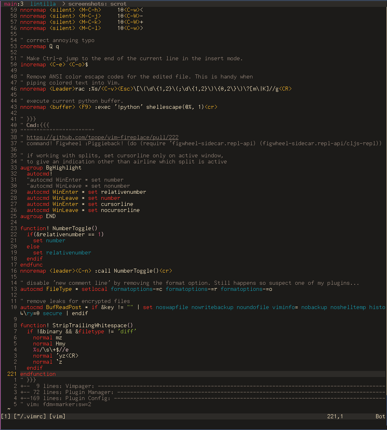This screenshot has width=387, height=430.
Task: Expand the folded Plugin Manager section
Action: coord(203,392)
